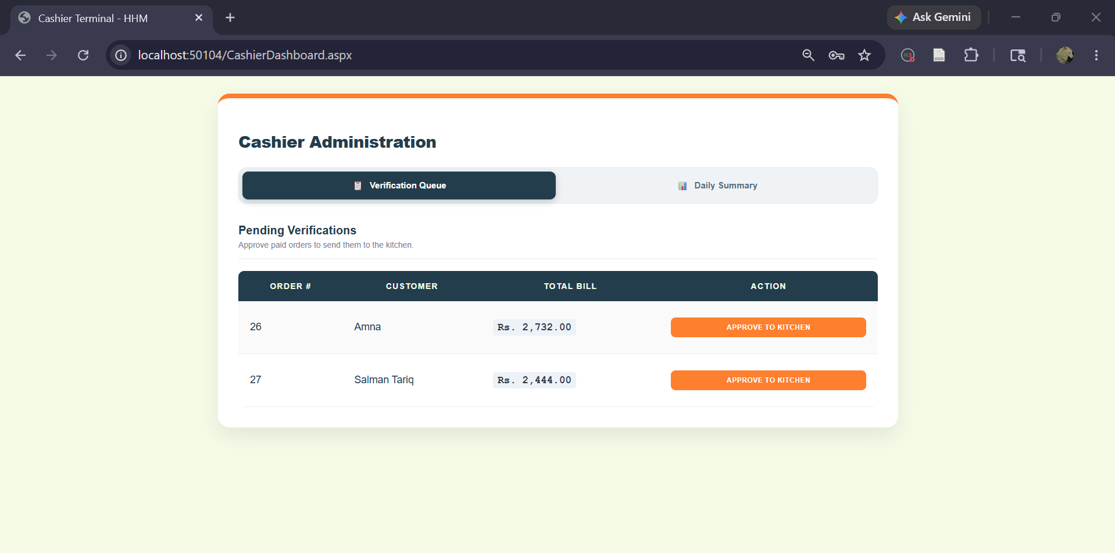The image size is (1115, 553).
Task: Click the ORDER # column header
Action: click(x=290, y=286)
